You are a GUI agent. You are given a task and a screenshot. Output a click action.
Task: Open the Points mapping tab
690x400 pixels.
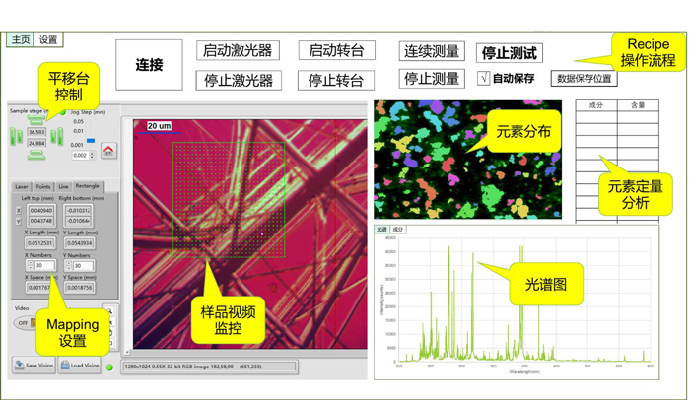tap(43, 186)
